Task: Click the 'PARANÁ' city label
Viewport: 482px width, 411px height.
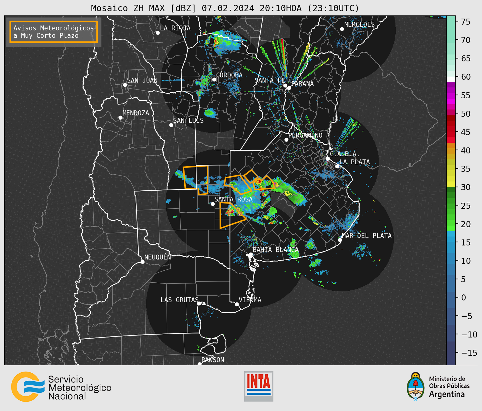Action: 303,84
